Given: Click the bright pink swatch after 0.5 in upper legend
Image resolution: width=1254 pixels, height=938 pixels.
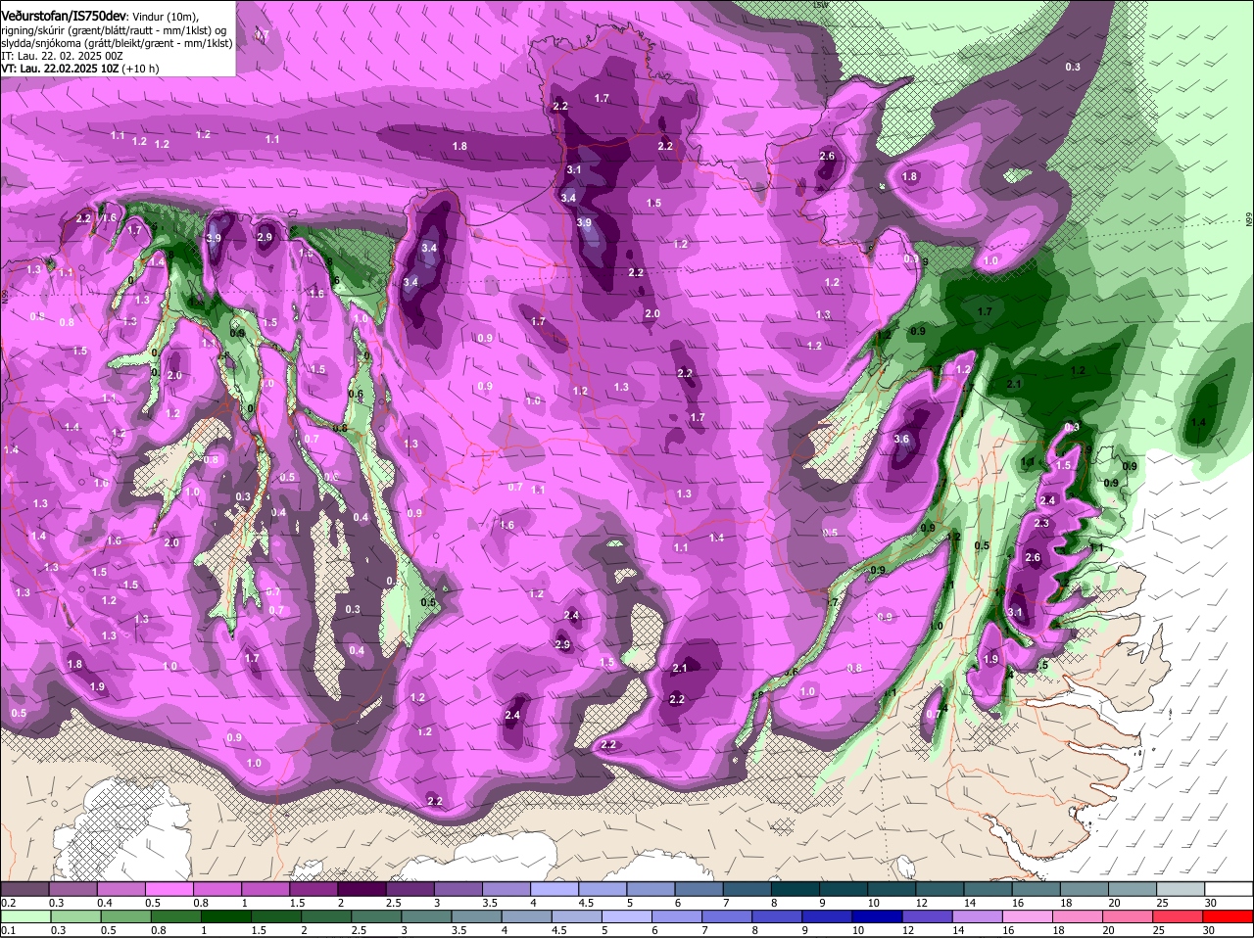Looking at the screenshot, I should pos(169,888).
